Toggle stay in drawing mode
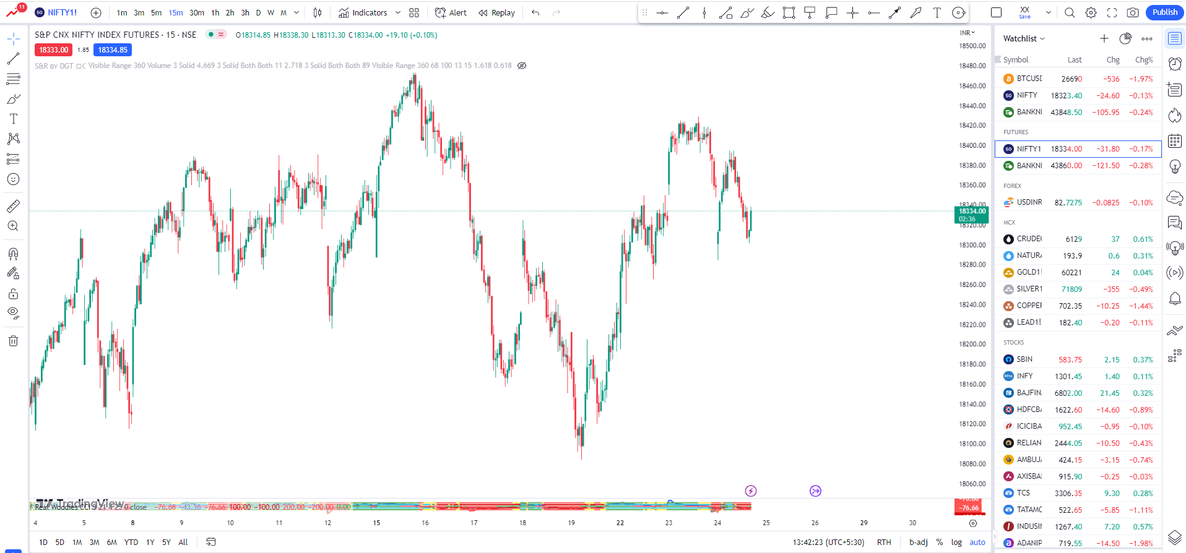This screenshot has height=553, width=1186. [x=13, y=273]
